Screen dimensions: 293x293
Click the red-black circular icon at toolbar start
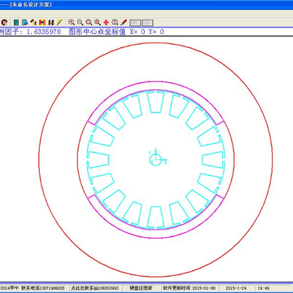5,22
